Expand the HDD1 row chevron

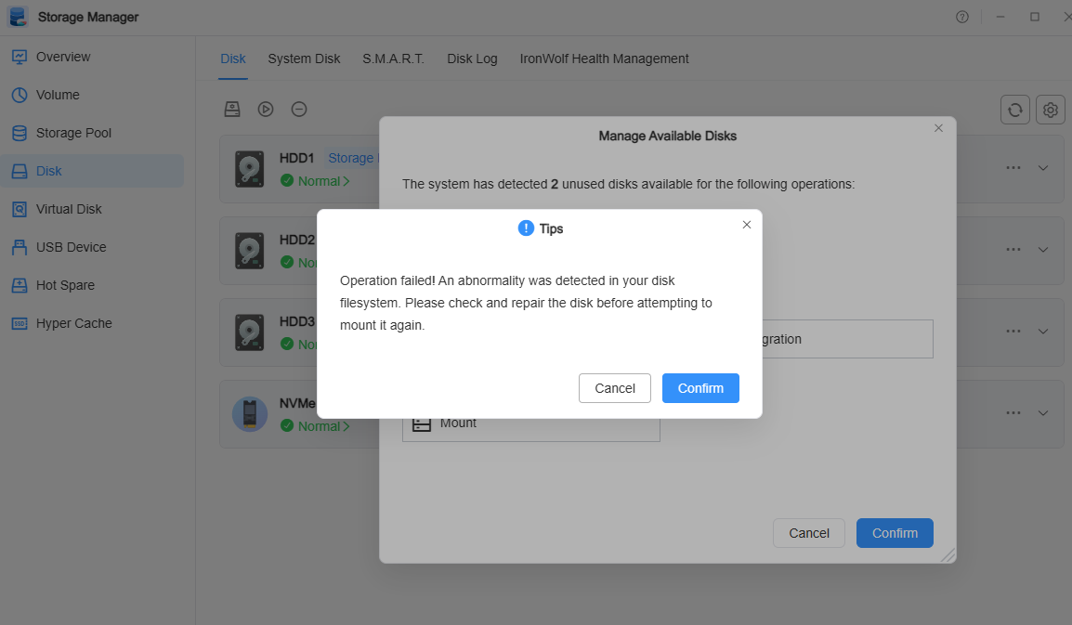(1043, 168)
